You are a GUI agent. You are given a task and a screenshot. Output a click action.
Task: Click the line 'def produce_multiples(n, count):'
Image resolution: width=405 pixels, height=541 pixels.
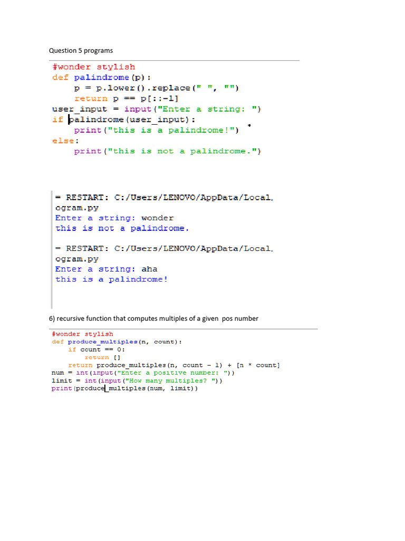pos(117,342)
